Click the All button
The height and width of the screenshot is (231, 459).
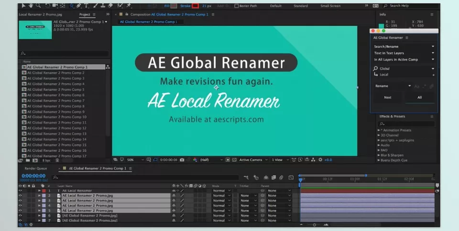[x=419, y=97]
